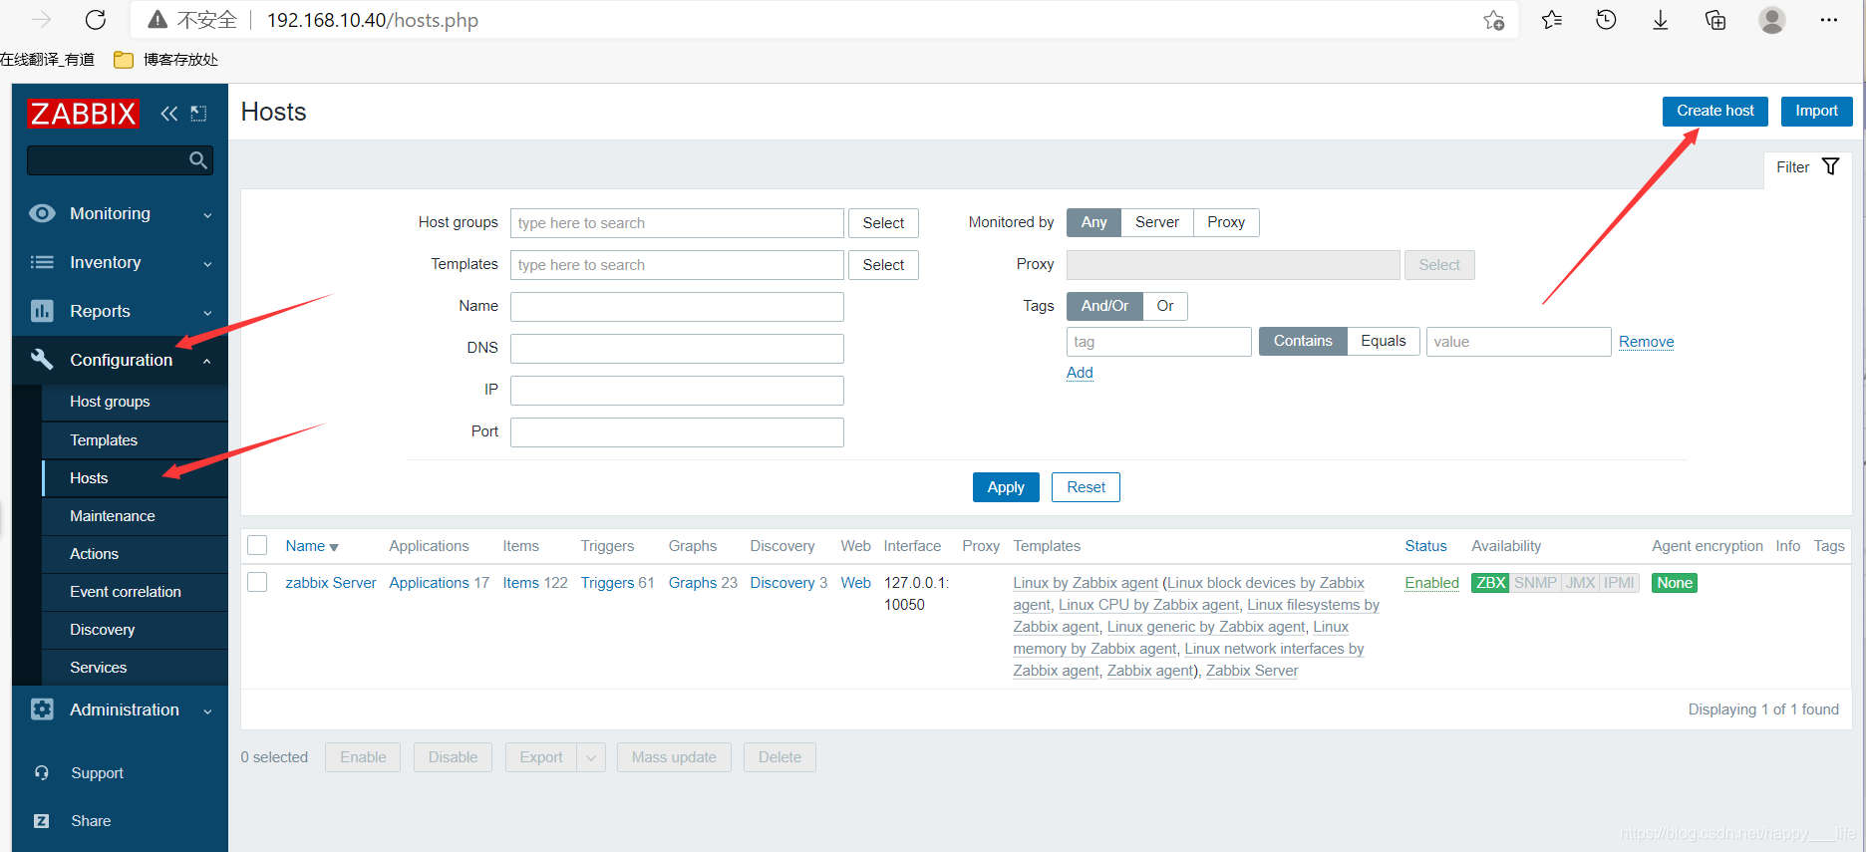Screen dimensions: 1866x852
Task: Click the ZBX availability indicator
Action: [1490, 583]
